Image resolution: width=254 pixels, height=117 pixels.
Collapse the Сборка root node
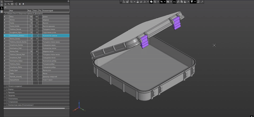[6, 14]
